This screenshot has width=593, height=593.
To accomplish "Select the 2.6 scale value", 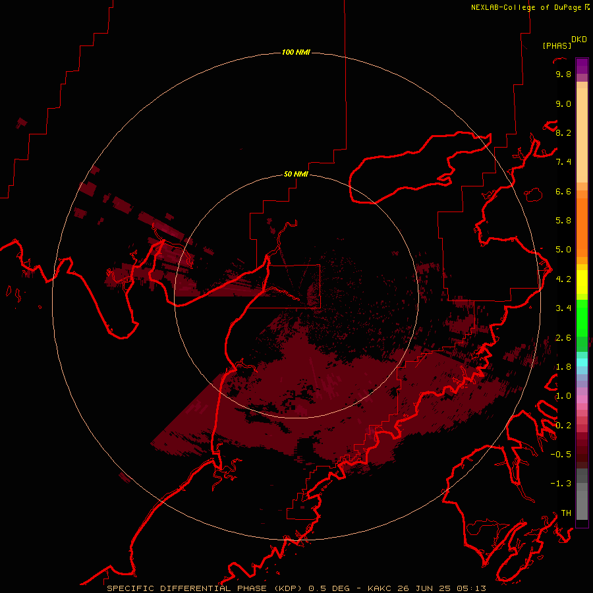I will 563,338.
